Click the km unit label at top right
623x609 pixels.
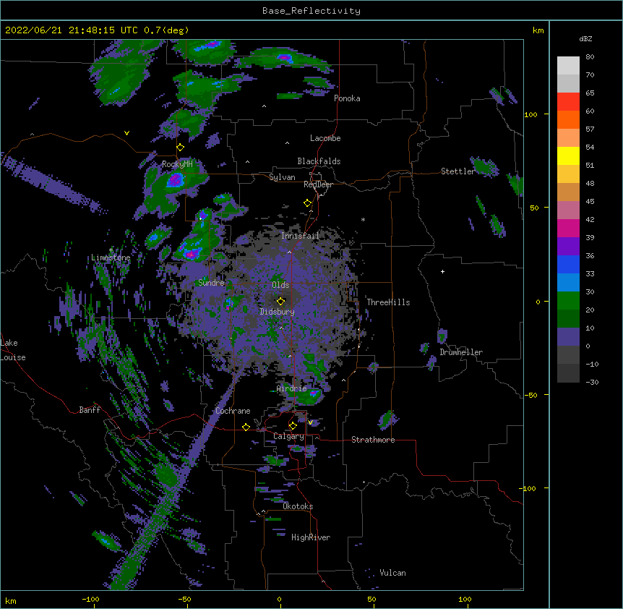pyautogui.click(x=538, y=30)
